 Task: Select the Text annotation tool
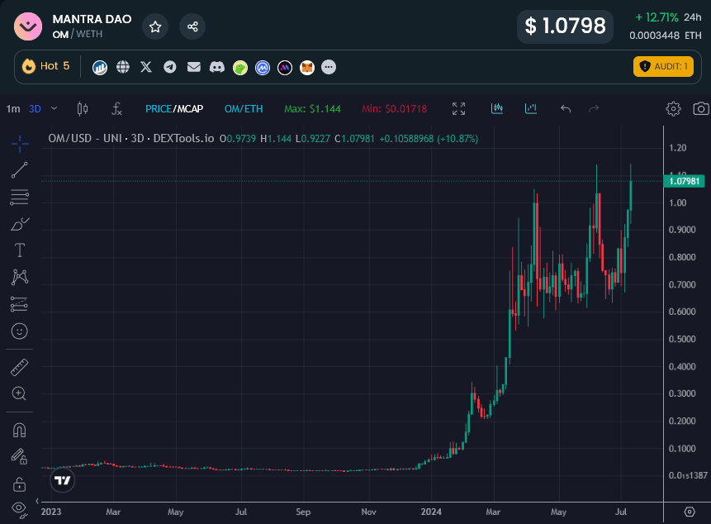(20, 250)
